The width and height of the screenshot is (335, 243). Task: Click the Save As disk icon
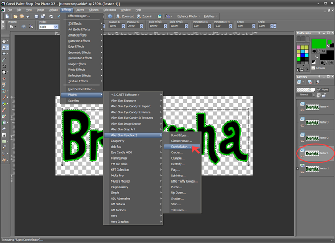(43, 16)
